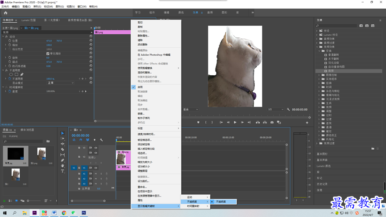The width and height of the screenshot is (386, 217).
Task: Toggle the 等比缩放 uniform scale checkbox
Action: coord(48,53)
